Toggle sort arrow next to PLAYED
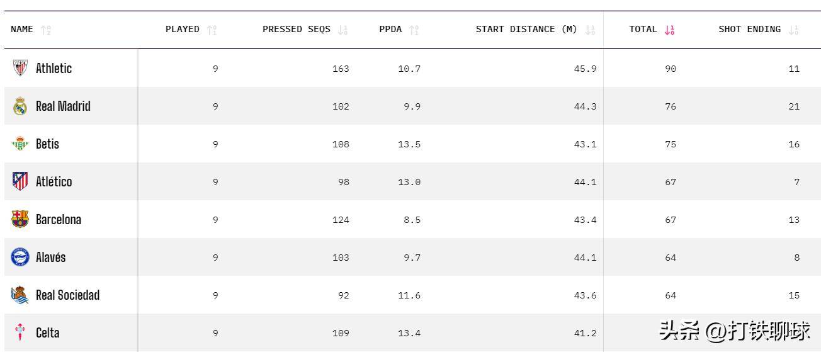 pyautogui.click(x=212, y=30)
